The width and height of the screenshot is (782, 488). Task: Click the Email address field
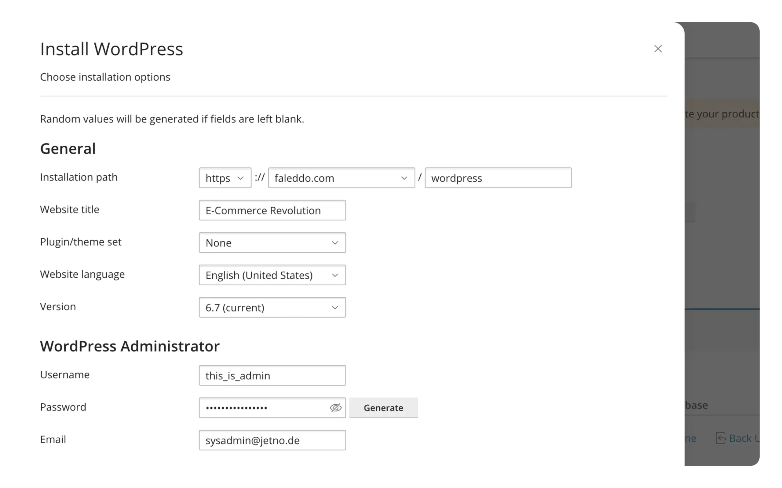272,440
